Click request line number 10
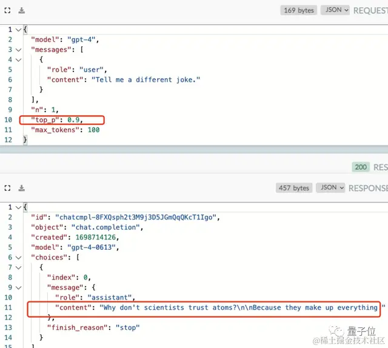Image resolution: width=388 pixels, height=348 pixels. click(8, 120)
